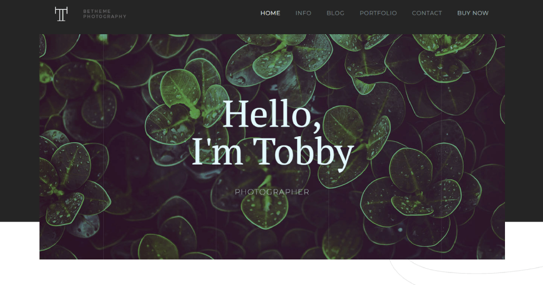Go to the Home menu item
The width and height of the screenshot is (543, 285).
point(270,13)
